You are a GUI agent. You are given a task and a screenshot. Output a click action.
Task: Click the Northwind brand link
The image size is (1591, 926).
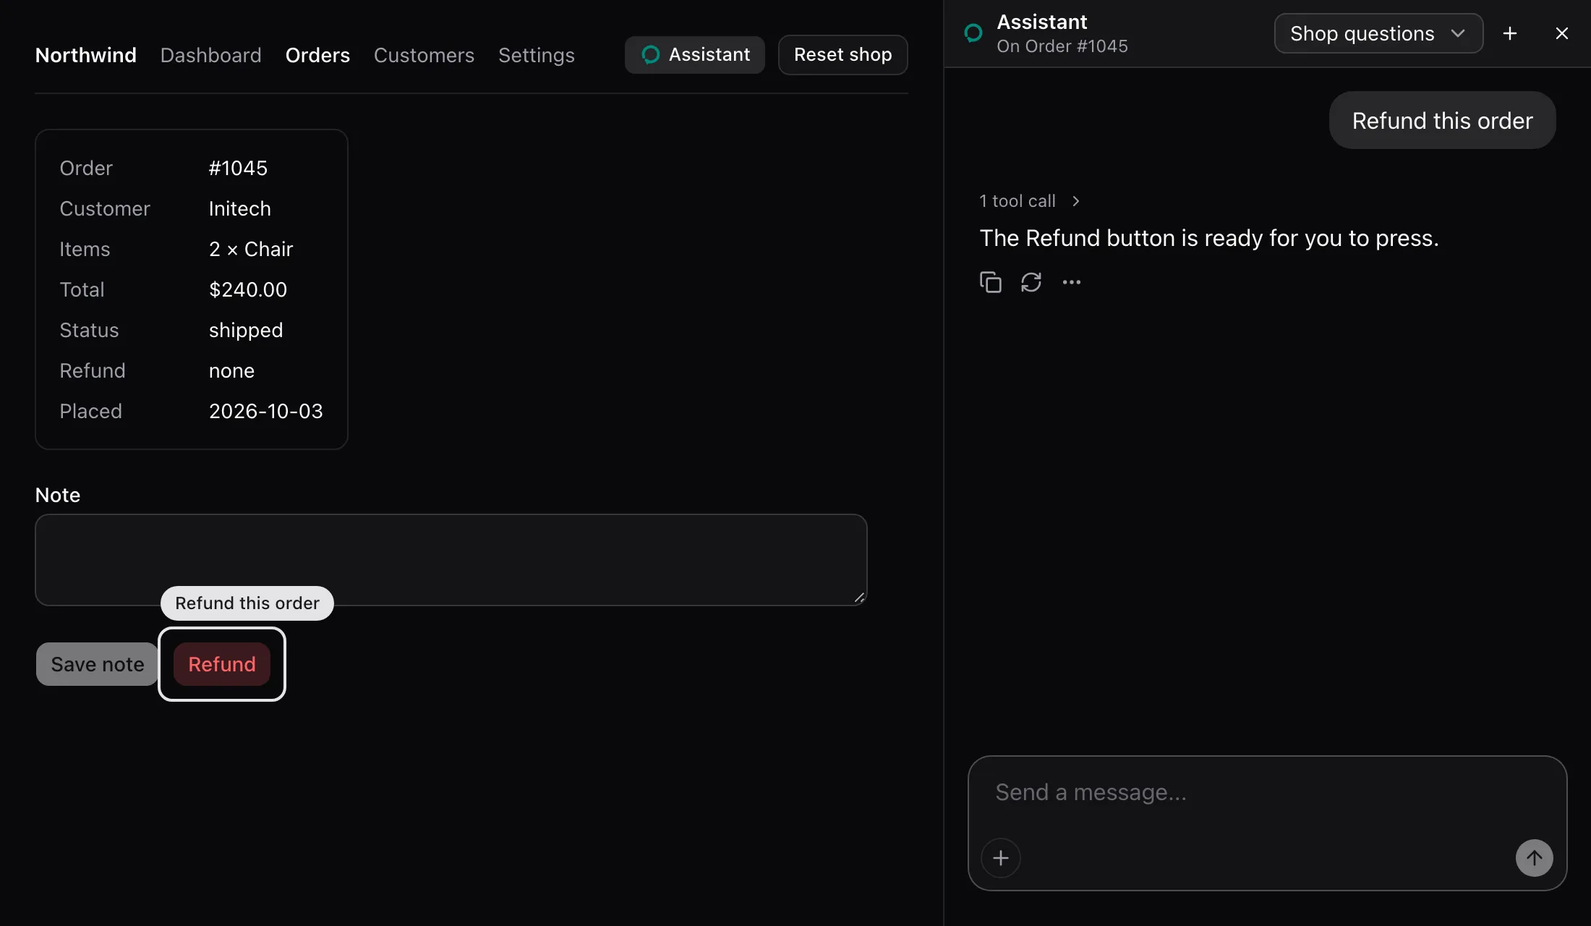[85, 55]
